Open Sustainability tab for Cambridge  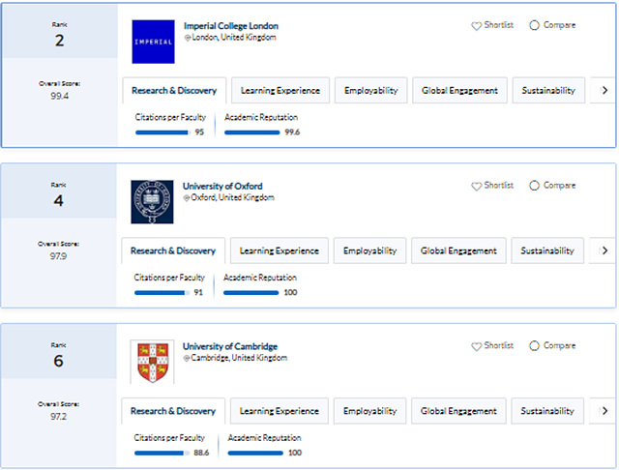coord(547,411)
